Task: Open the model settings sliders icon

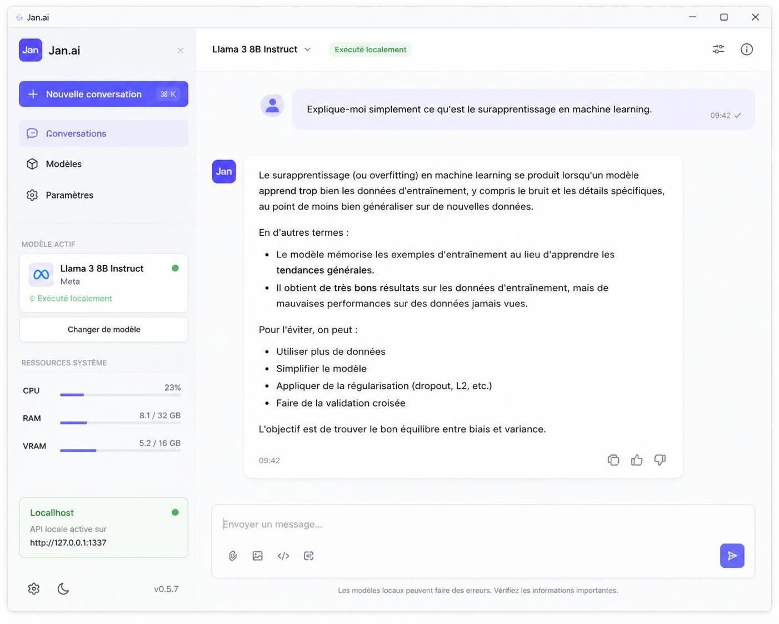Action: tap(718, 49)
